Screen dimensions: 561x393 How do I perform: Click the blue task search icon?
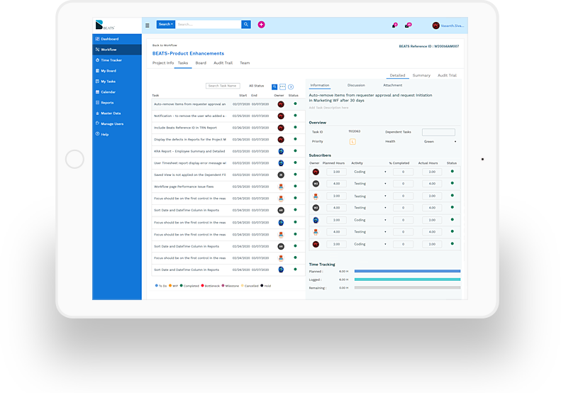click(274, 86)
